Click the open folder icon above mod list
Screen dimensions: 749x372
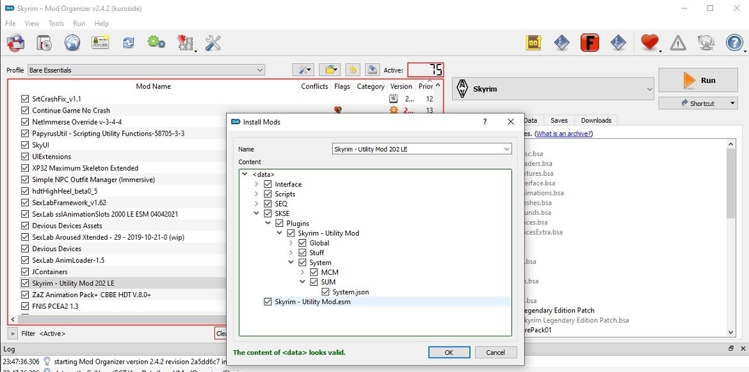330,70
